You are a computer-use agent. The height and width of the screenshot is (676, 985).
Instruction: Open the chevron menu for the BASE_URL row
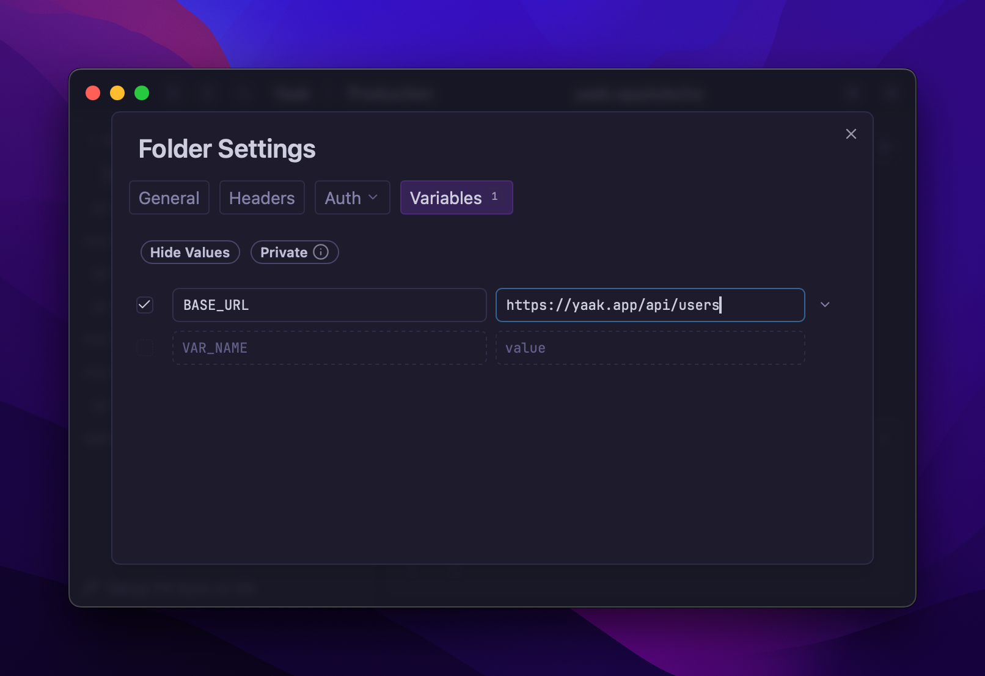point(825,305)
